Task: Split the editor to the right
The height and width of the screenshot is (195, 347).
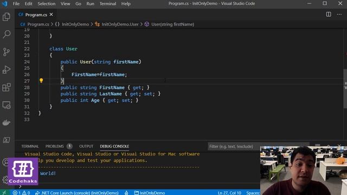Action: point(329,15)
